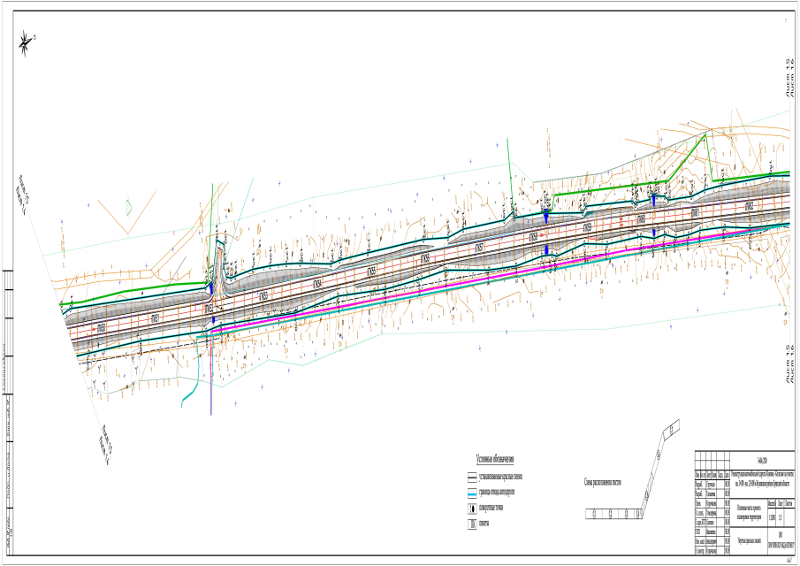Click the cyan boundary line legend symbol
Image resolution: width=800 pixels, height=566 pixels.
click(472, 493)
